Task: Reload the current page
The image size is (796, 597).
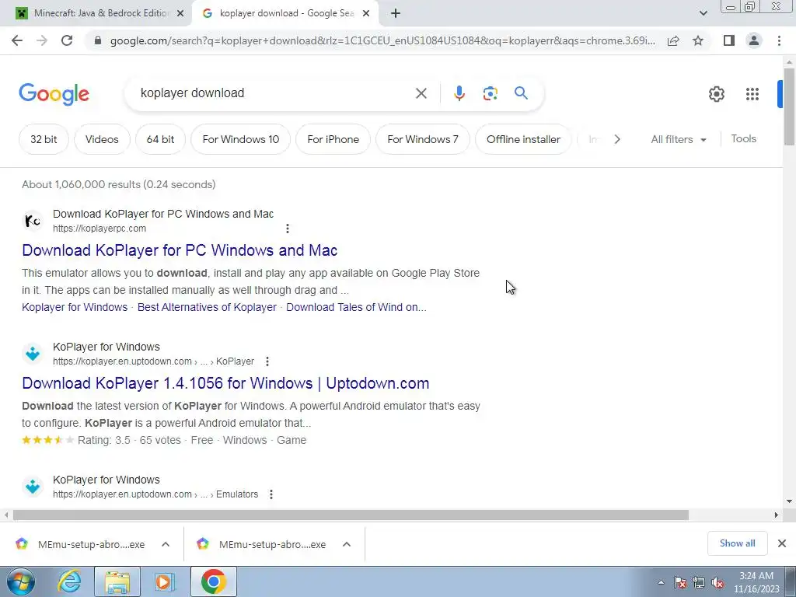Action: (67, 40)
